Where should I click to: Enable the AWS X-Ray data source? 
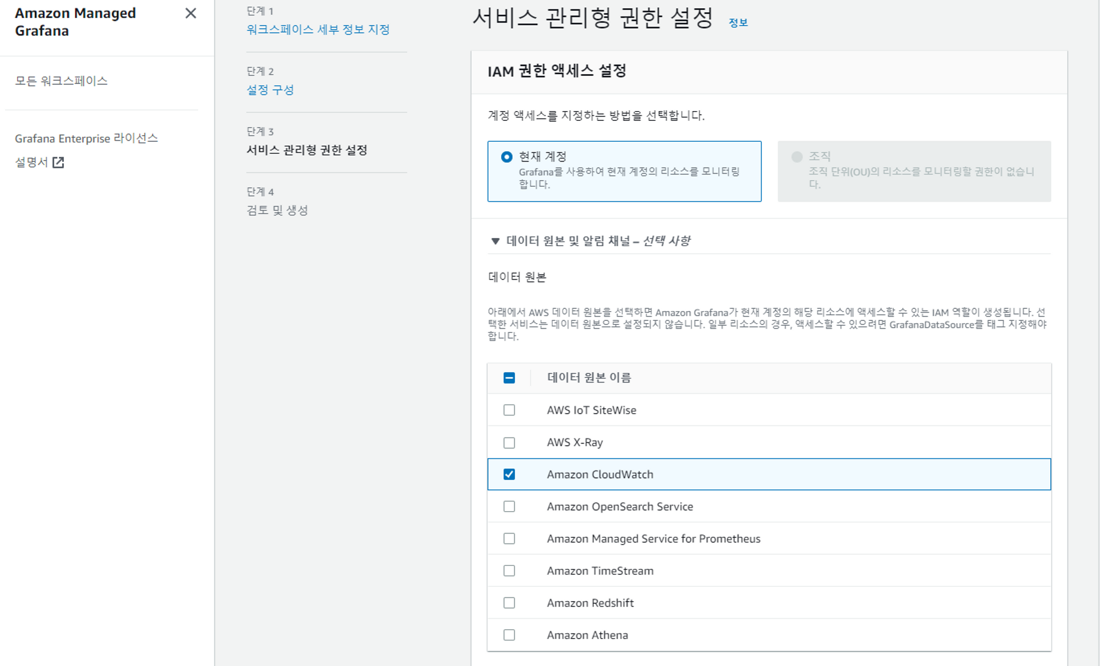click(x=509, y=442)
